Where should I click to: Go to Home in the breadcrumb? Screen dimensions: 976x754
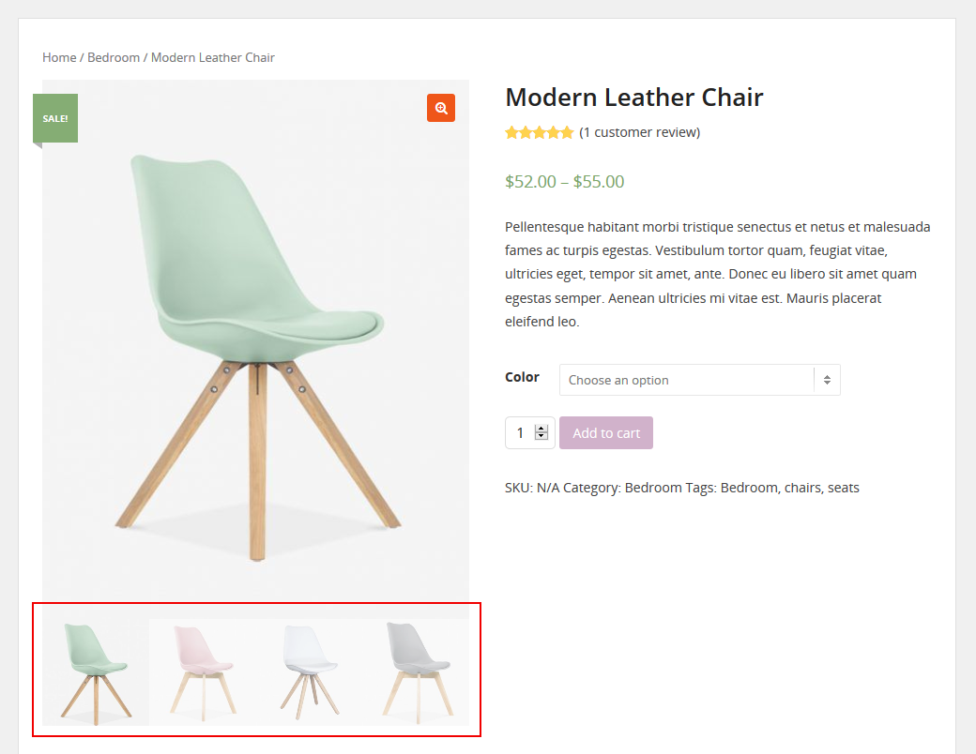(x=59, y=57)
